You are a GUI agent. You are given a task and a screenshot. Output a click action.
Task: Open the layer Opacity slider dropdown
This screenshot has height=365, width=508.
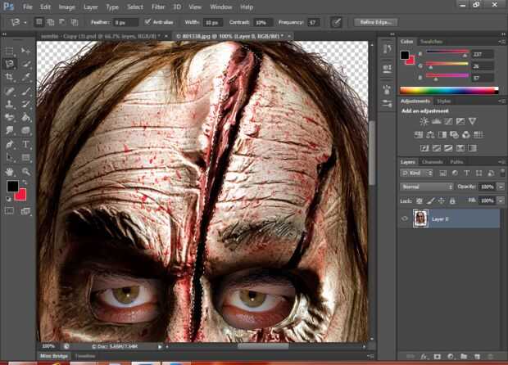tap(501, 187)
